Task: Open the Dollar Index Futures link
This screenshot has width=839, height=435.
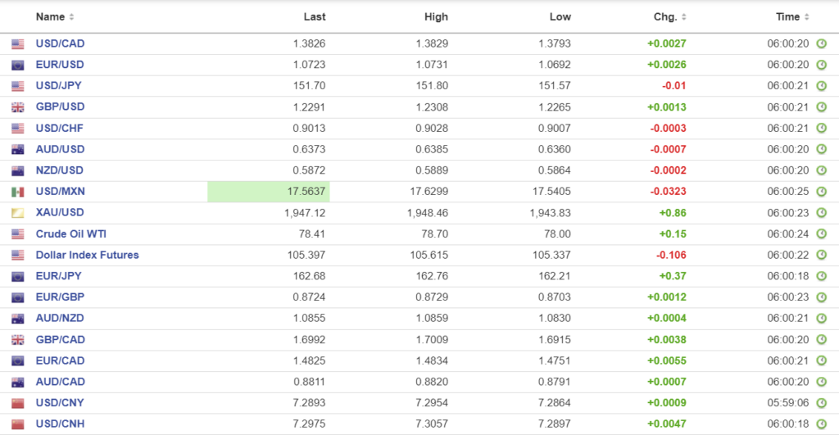Action: point(87,255)
